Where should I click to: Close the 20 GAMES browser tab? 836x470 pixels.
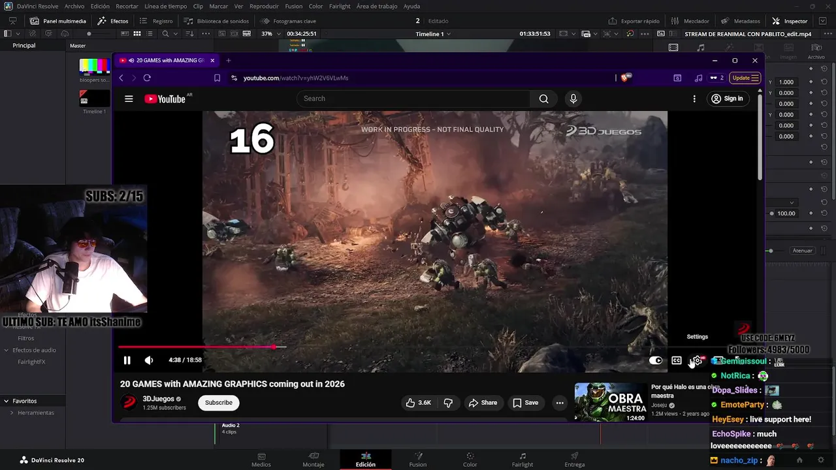click(212, 60)
